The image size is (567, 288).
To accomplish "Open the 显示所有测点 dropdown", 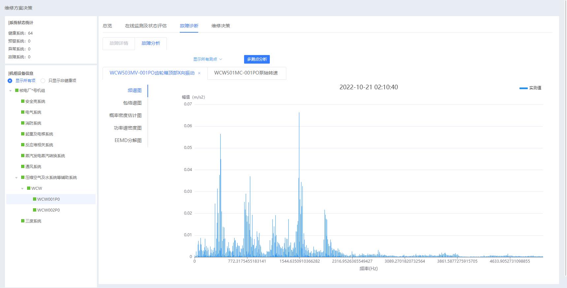I will tap(207, 59).
